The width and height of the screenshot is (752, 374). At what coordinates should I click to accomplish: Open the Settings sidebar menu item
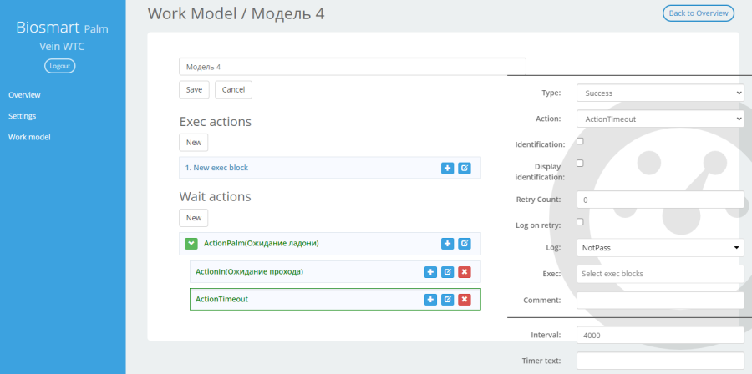click(x=22, y=116)
